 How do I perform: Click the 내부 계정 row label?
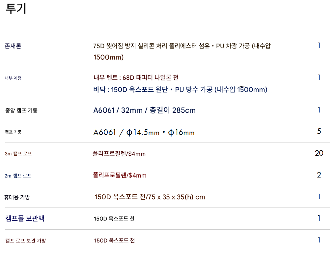click(x=13, y=78)
